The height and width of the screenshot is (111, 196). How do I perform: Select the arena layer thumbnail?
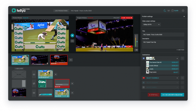coord(19,93)
